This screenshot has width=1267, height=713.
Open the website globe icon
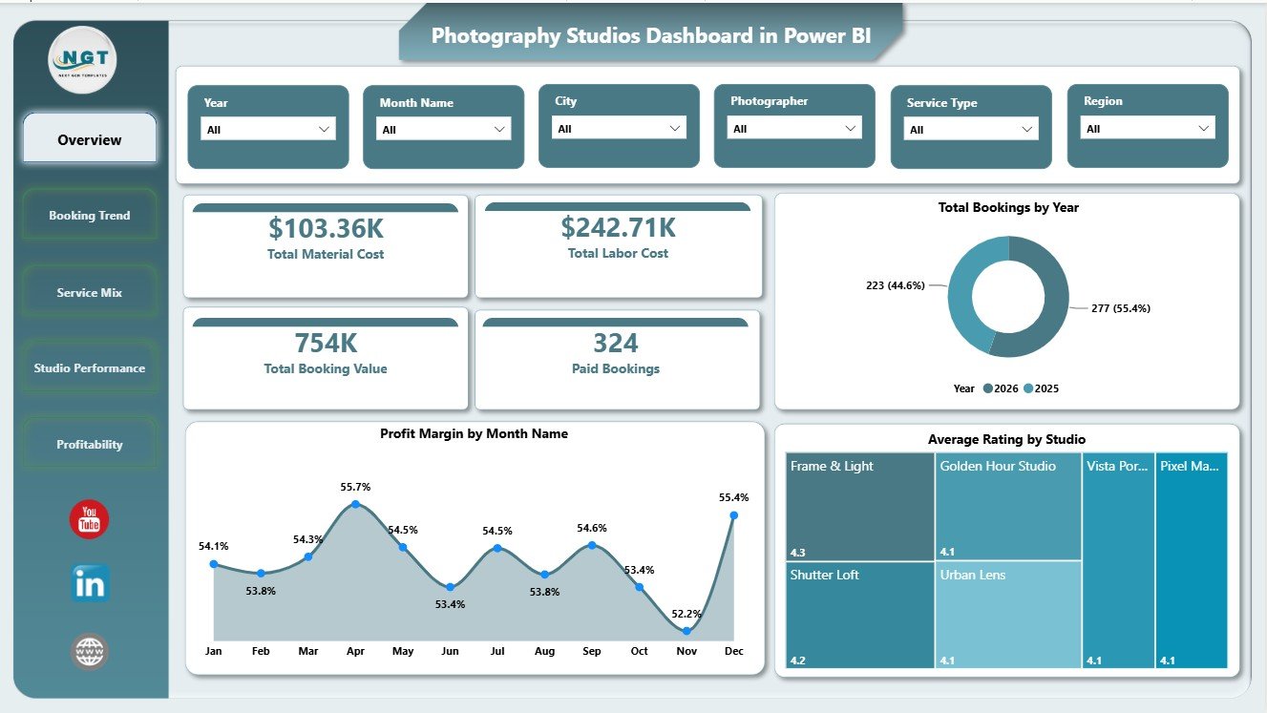coord(90,652)
